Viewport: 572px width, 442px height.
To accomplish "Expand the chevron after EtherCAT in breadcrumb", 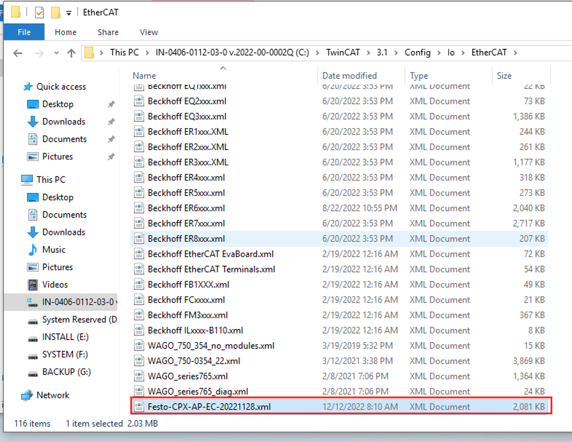I will (x=515, y=53).
